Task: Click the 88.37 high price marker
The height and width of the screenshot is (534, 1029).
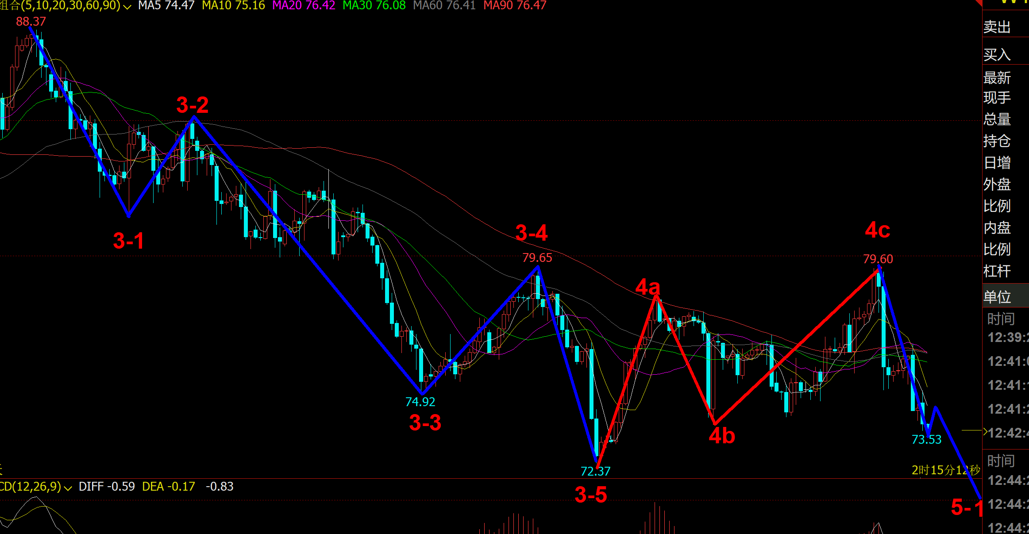Action: [31, 21]
